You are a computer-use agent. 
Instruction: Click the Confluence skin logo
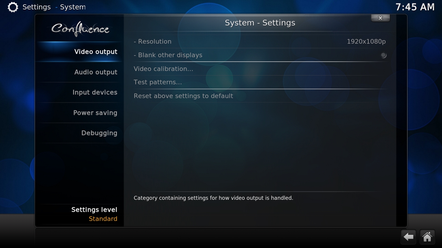[x=80, y=29]
